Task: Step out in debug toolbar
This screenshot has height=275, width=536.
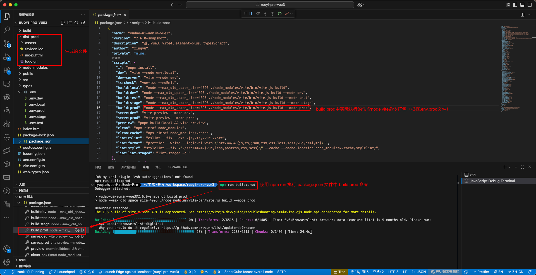Action: tap(272, 14)
